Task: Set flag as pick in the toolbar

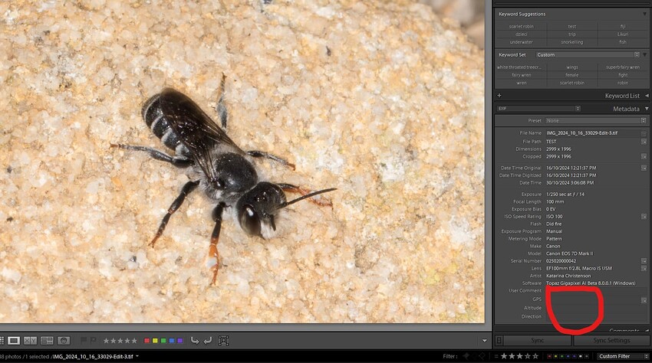Action: tap(83, 341)
